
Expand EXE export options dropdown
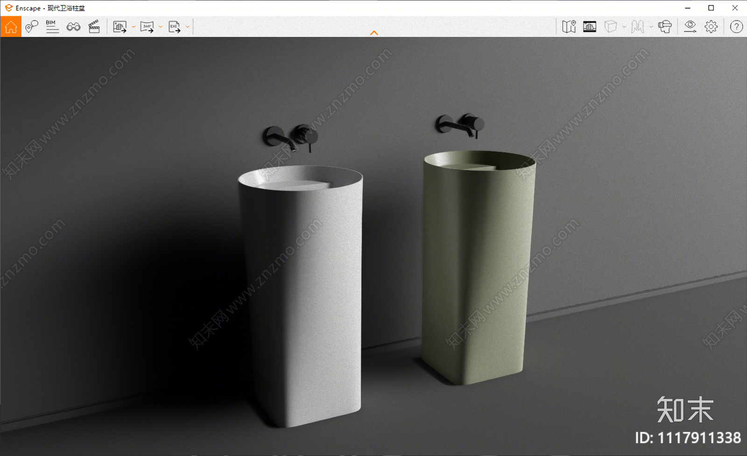click(188, 27)
